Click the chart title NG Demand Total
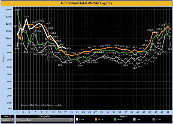The height and width of the screenshot is (124, 173). pyautogui.click(x=86, y=3)
